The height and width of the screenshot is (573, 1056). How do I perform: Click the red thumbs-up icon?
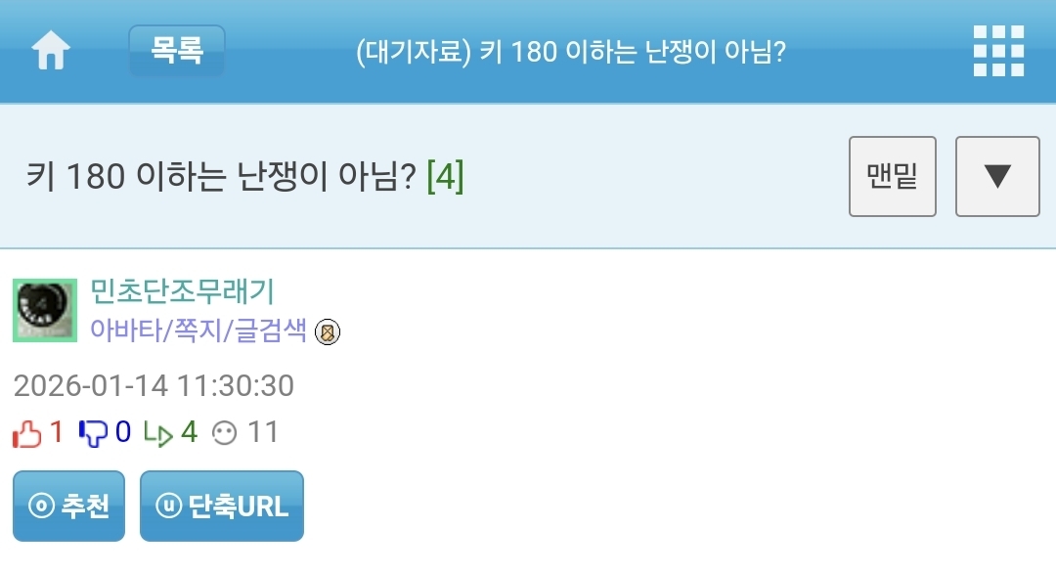click(x=27, y=433)
